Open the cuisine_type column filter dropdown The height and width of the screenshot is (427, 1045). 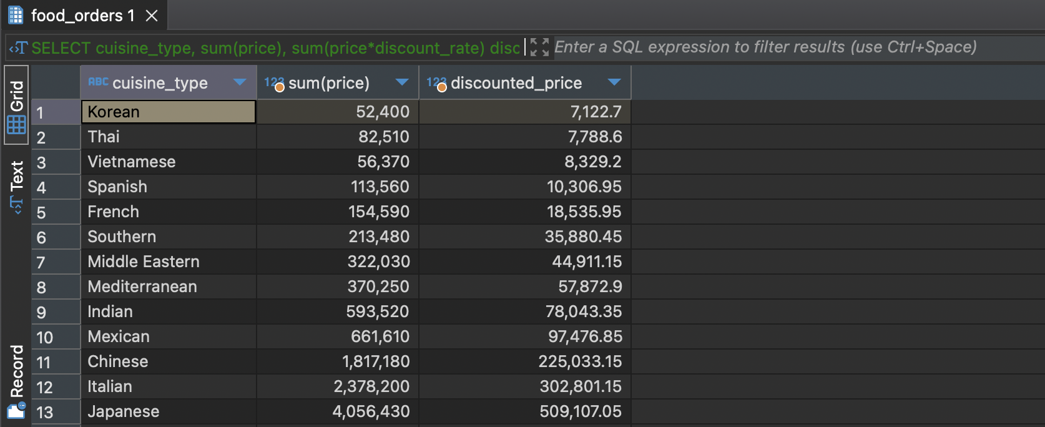[240, 82]
